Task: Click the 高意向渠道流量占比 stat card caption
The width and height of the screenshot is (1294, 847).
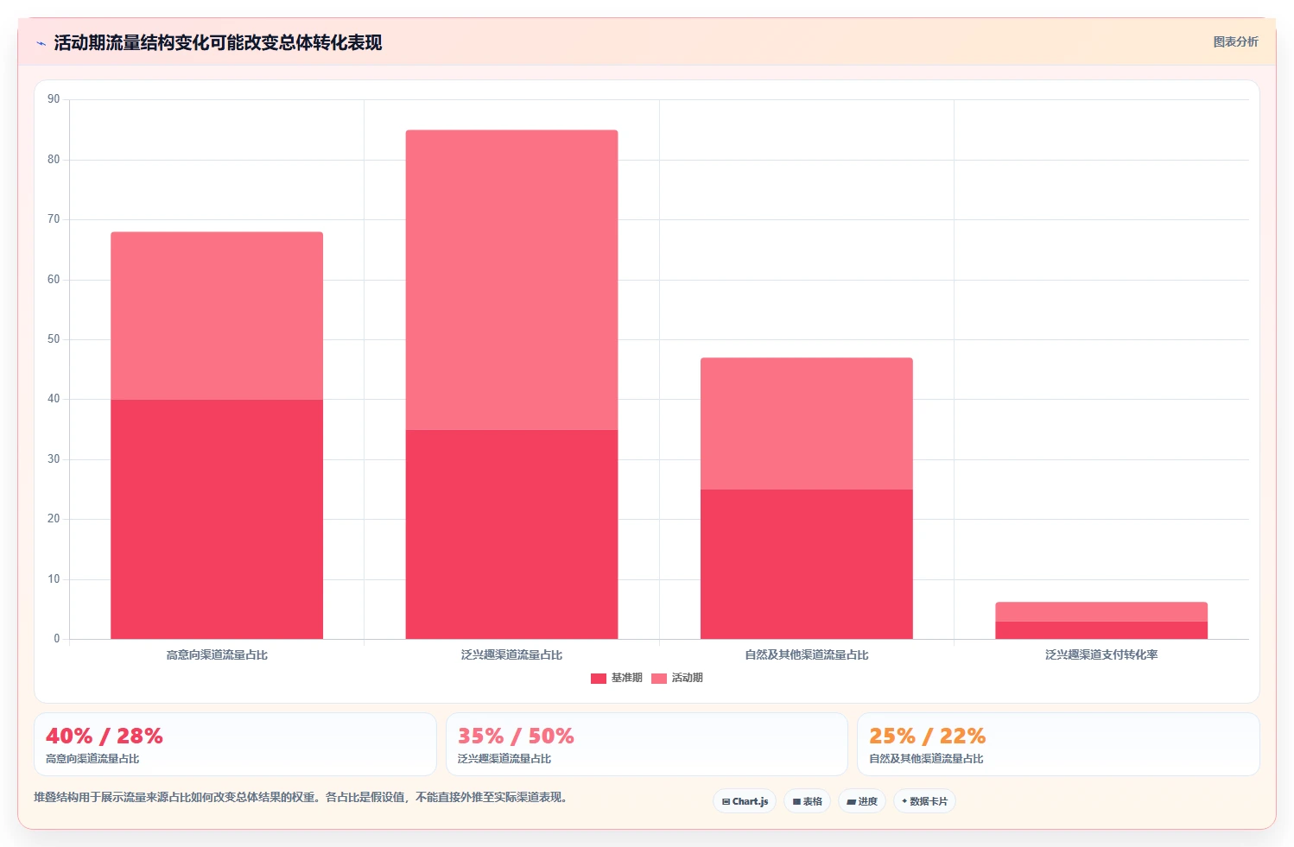Action: (x=92, y=759)
